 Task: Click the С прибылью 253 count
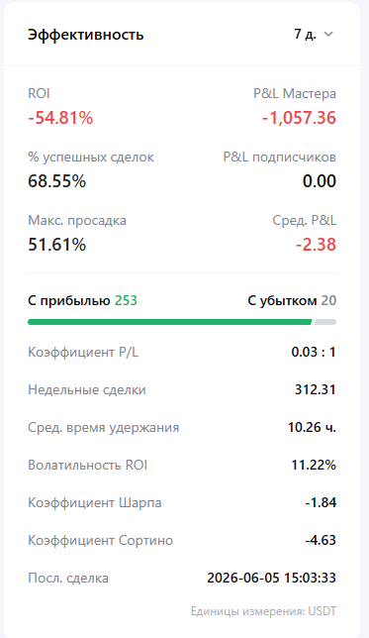pyautogui.click(x=126, y=301)
